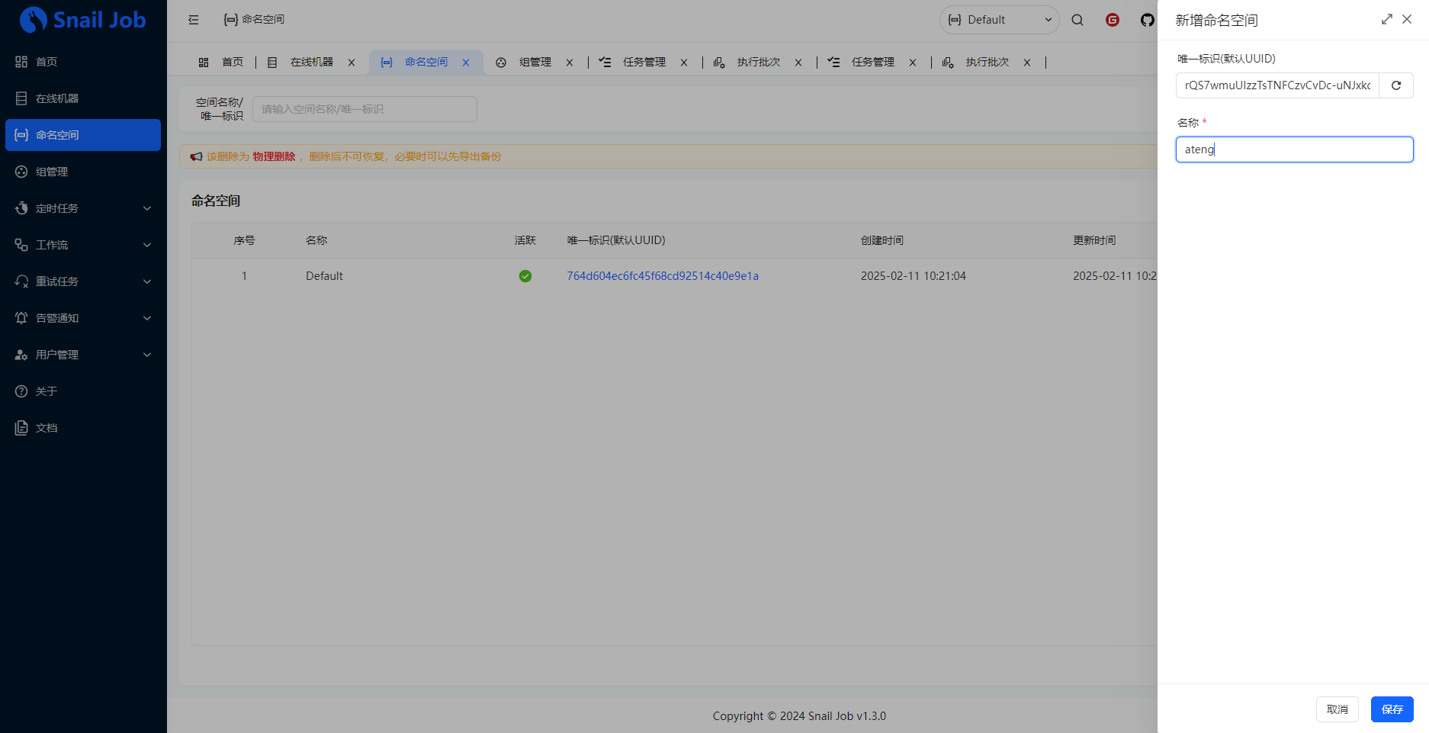Open the Default namespace dropdown

[999, 20]
